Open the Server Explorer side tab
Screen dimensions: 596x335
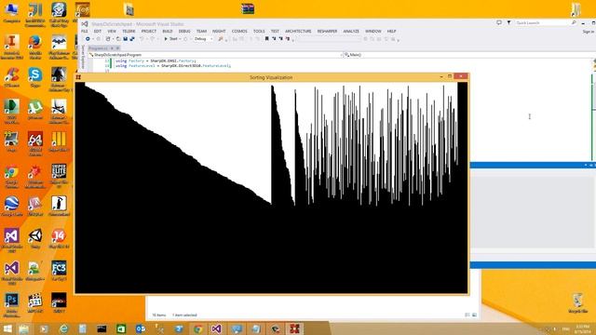tap(83, 57)
